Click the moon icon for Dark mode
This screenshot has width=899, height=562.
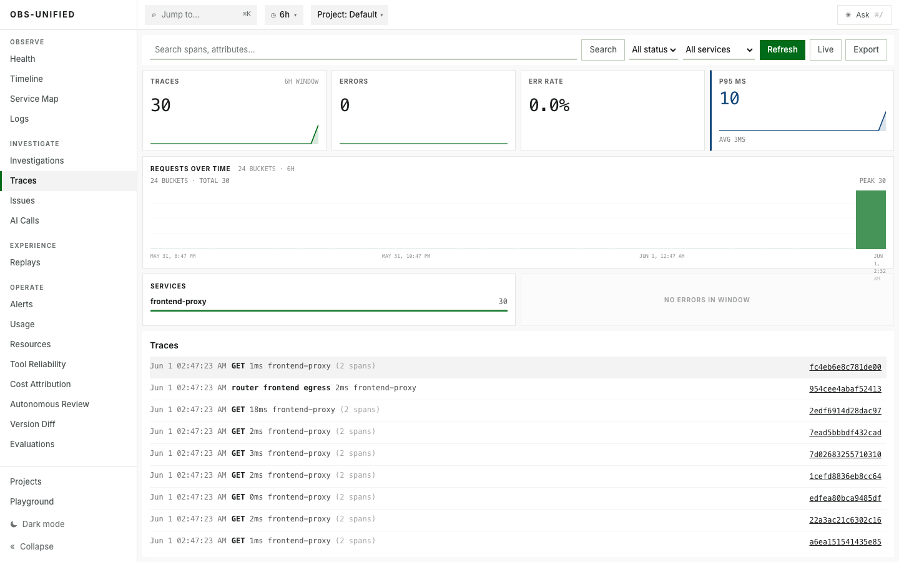pyautogui.click(x=14, y=524)
